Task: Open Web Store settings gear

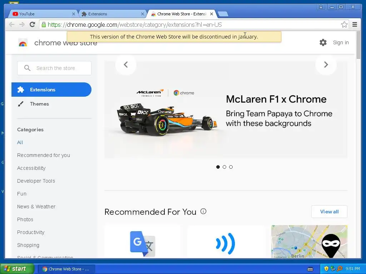Action: 323,42
